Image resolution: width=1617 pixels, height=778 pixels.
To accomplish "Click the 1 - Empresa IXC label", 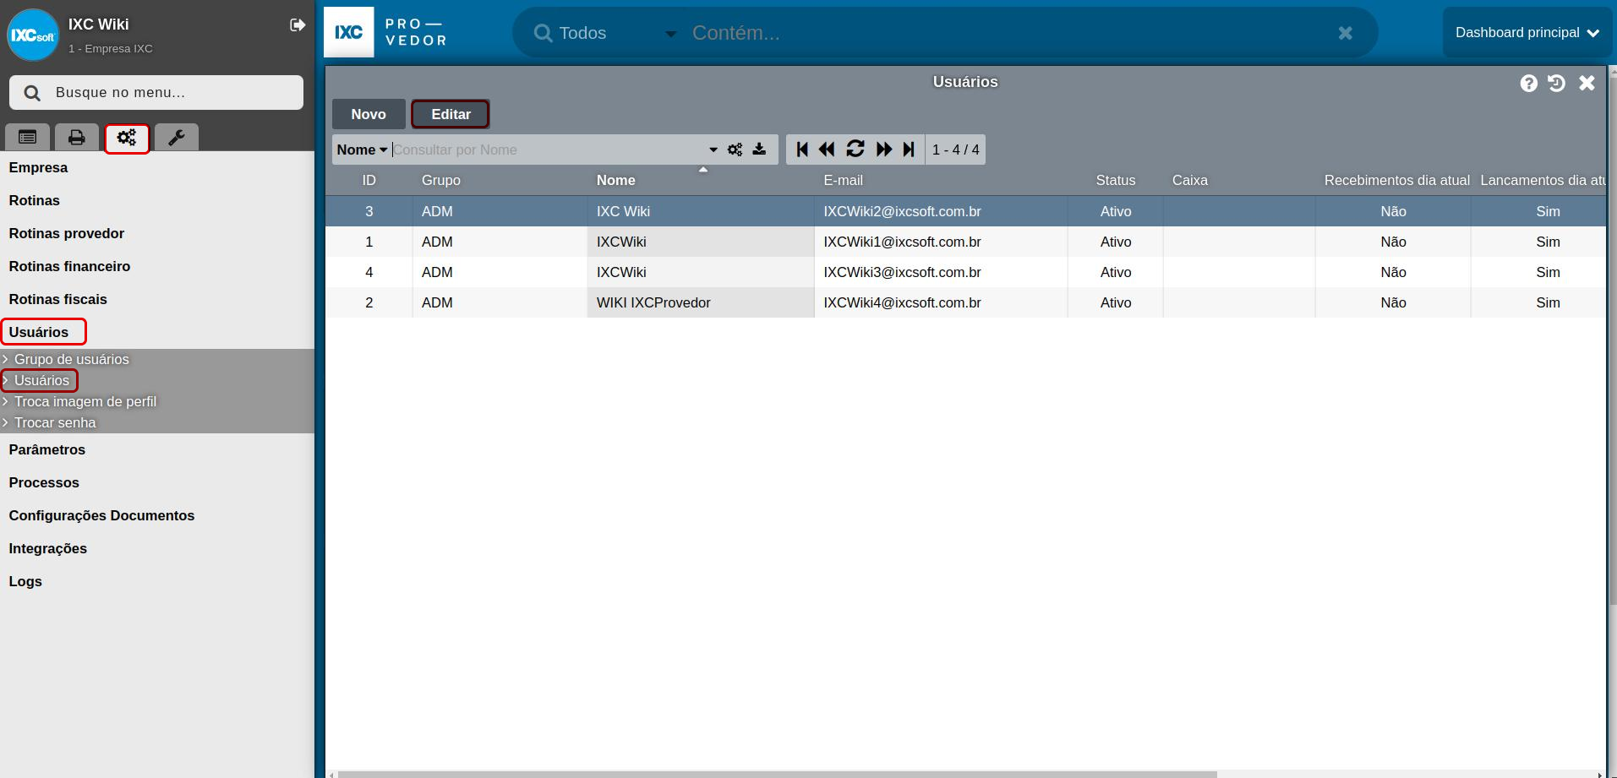I will 111,49.
